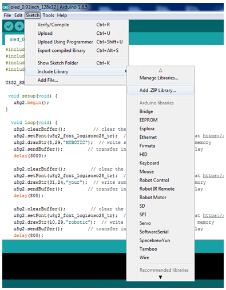Select Verify/Compile from Sketch menu
Viewport: 226px width, 290px height.
(76, 25)
